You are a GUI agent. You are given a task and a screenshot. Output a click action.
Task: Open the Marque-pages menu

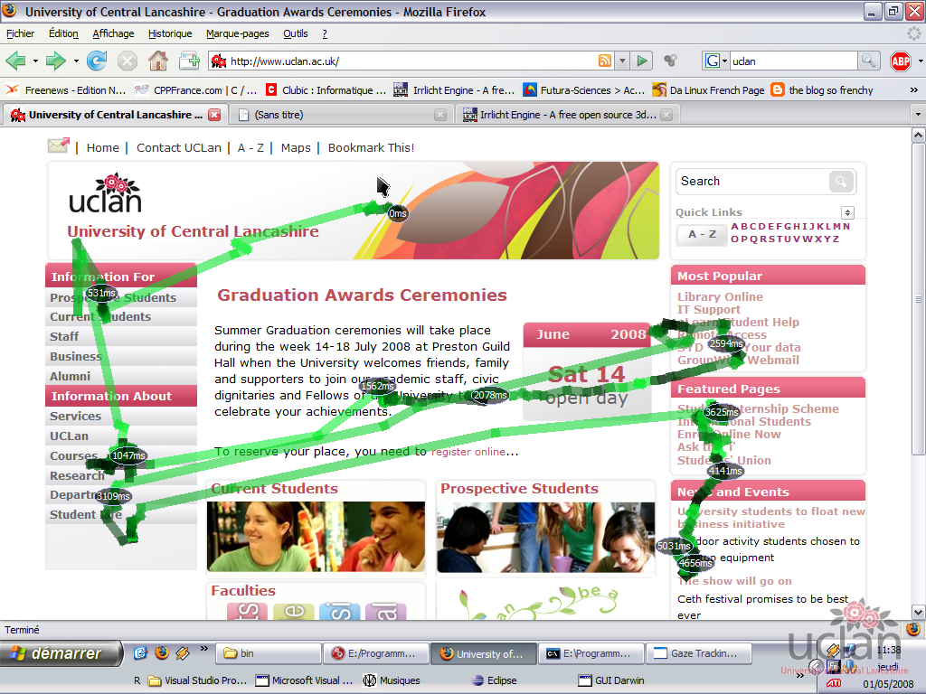coord(238,33)
